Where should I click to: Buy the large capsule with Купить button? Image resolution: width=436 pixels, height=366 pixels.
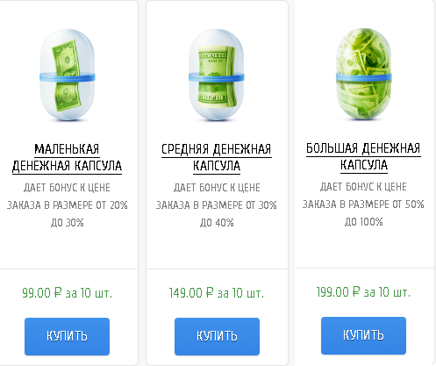coord(363,335)
